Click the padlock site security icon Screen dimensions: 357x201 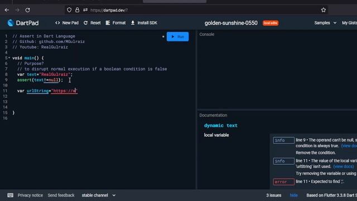pyautogui.click(x=77, y=10)
